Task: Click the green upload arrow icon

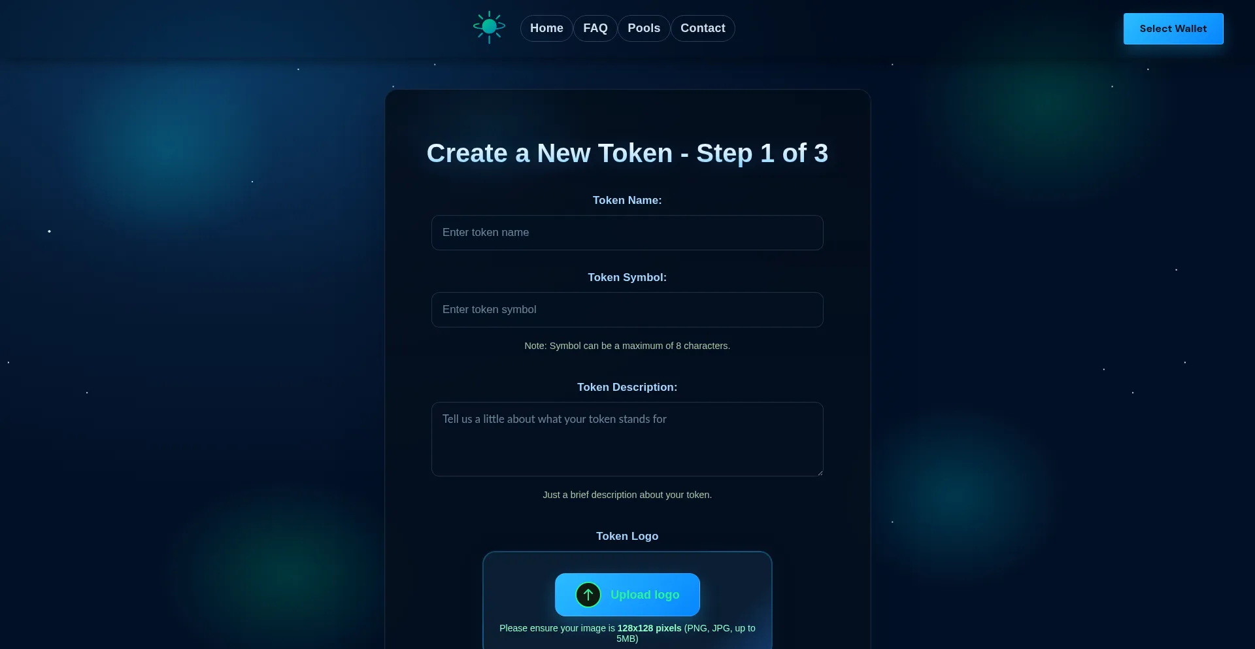Action: 588,595
